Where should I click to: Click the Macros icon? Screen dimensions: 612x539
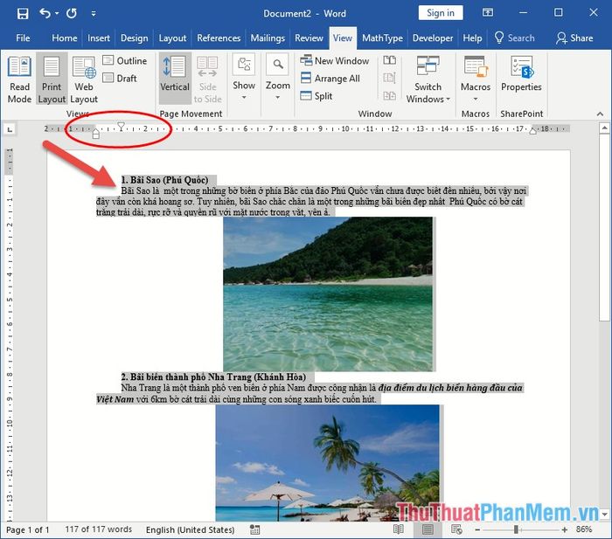[475, 66]
